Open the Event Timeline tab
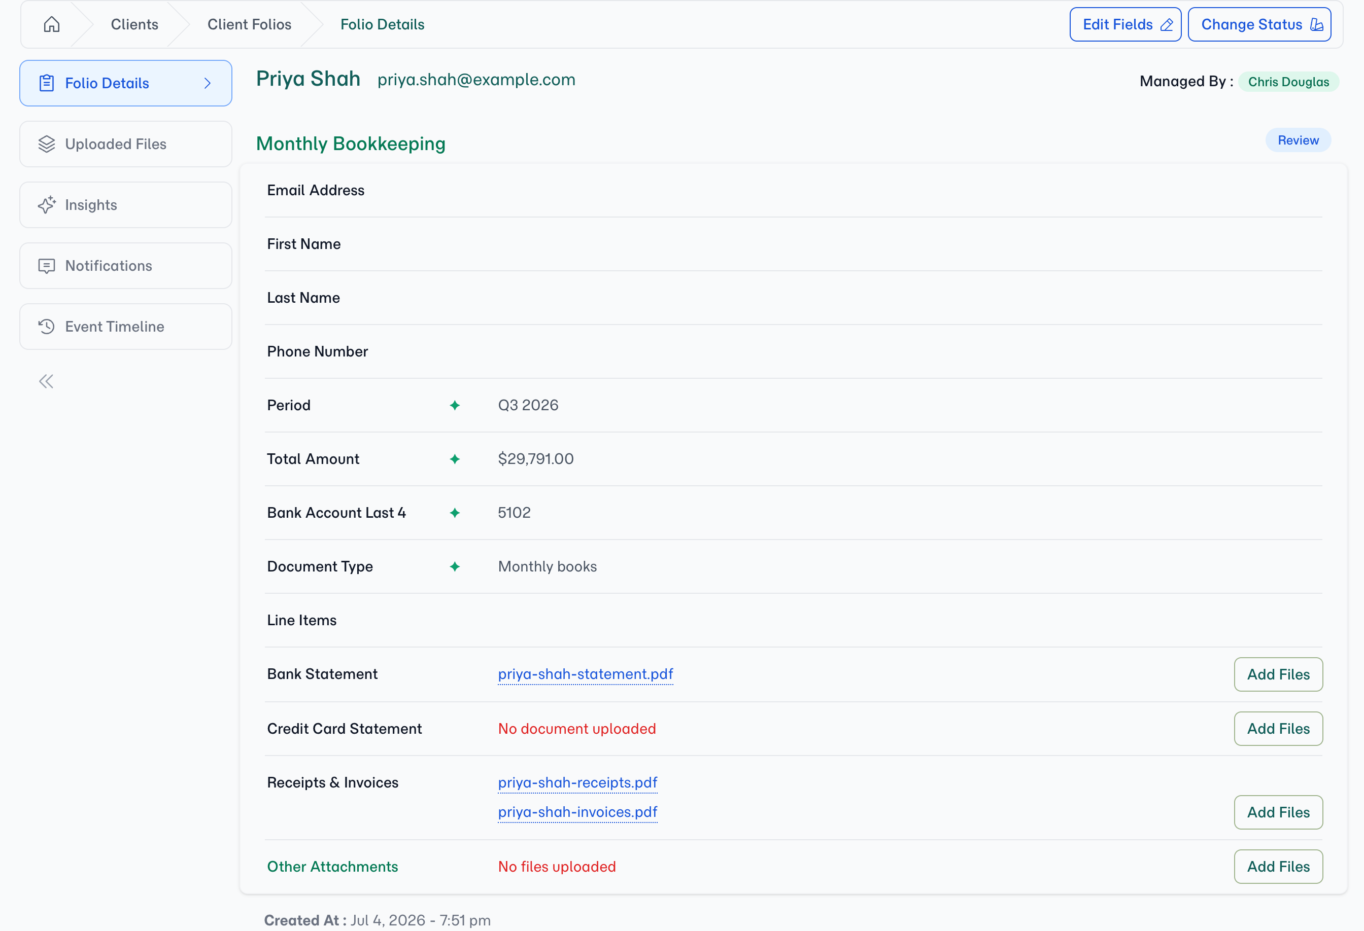This screenshot has height=931, width=1364. 126,326
